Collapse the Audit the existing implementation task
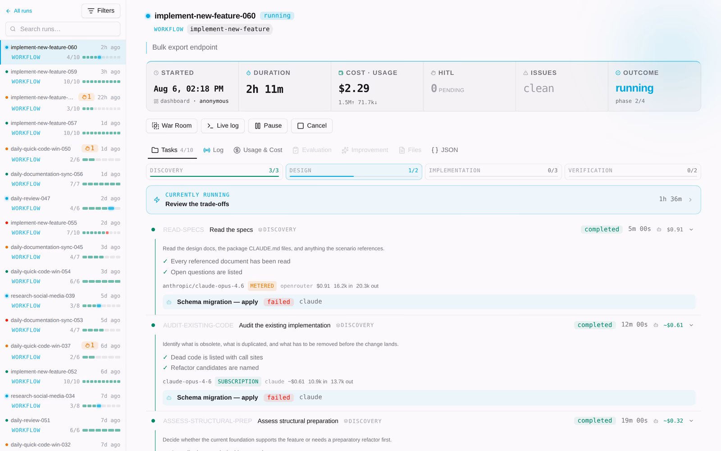The height and width of the screenshot is (451, 721). click(691, 325)
